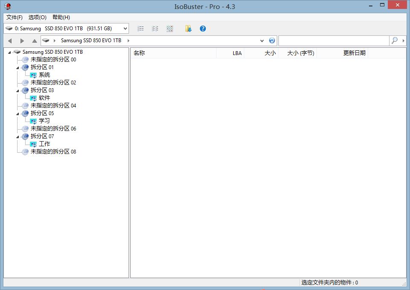Open help via blue question mark icon
Screen dimensions: 410x290
tap(202, 29)
